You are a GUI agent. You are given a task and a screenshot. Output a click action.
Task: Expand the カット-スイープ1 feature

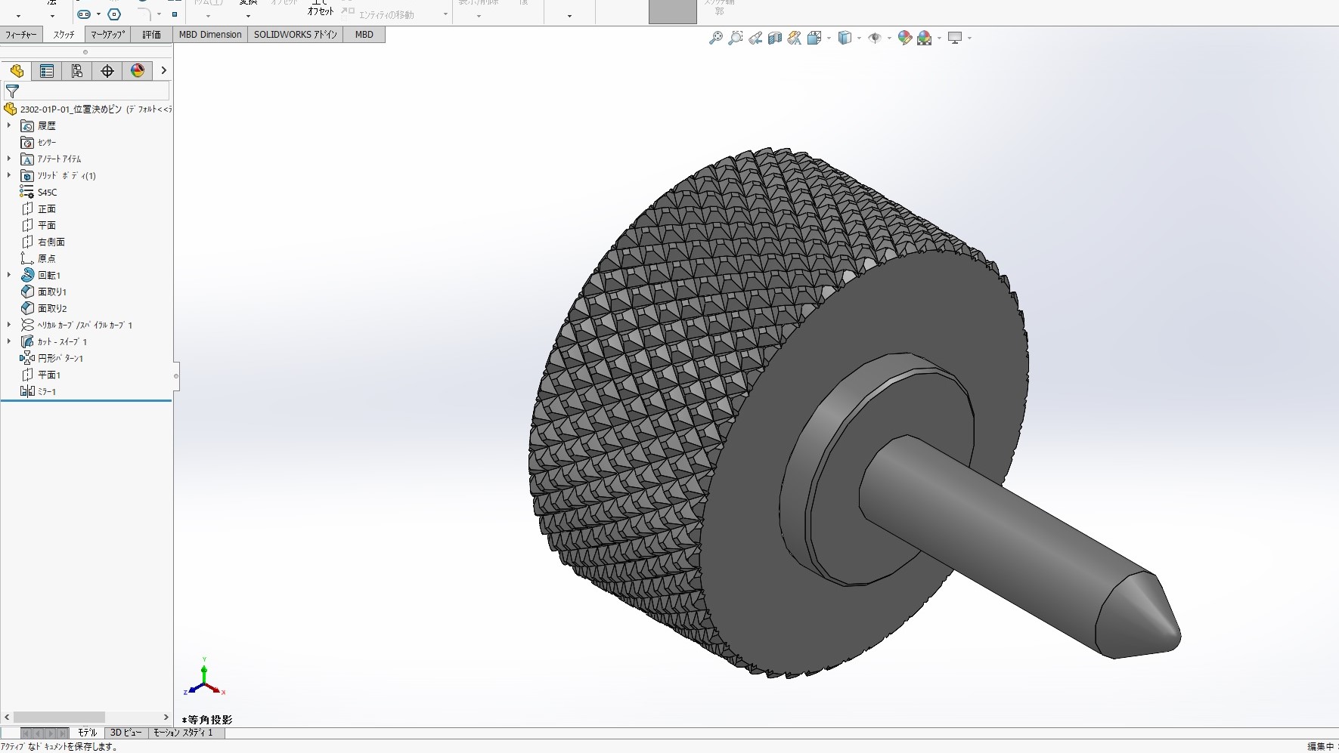[9, 341]
